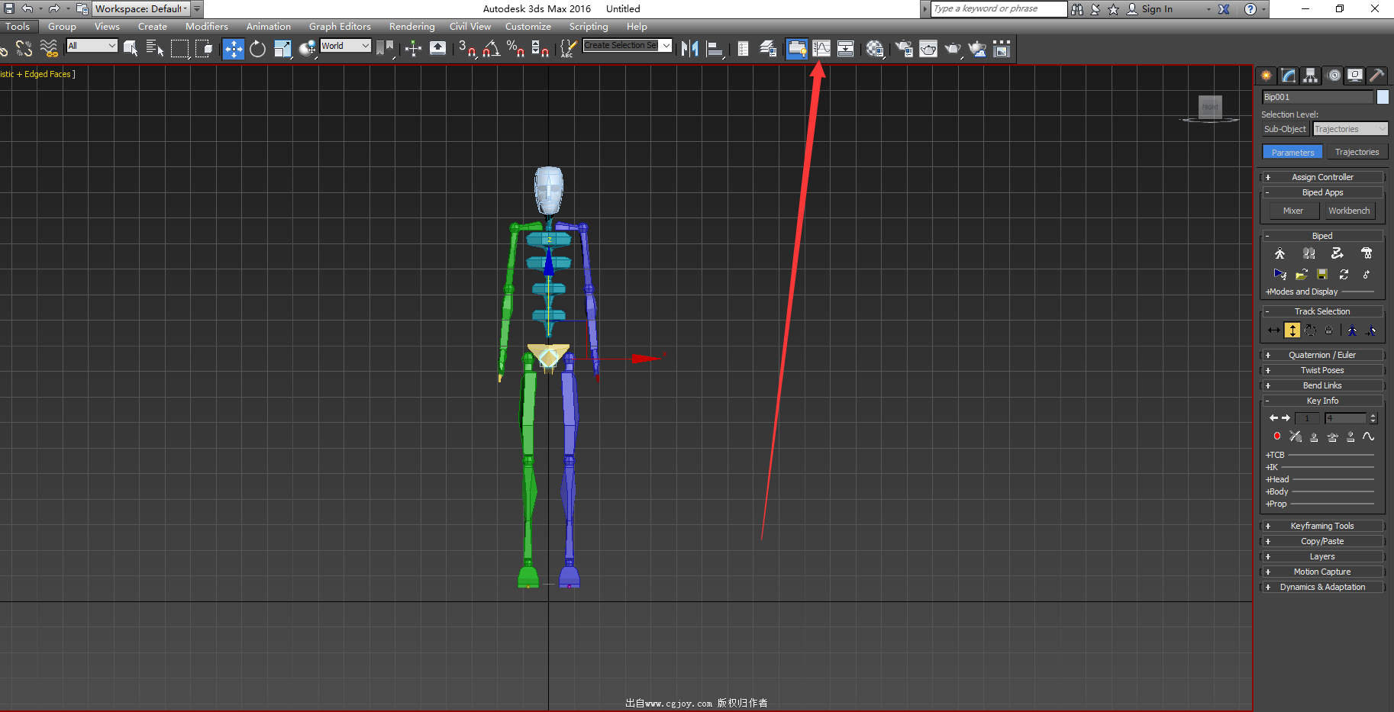Click the Biped Load File icon

tap(1302, 274)
